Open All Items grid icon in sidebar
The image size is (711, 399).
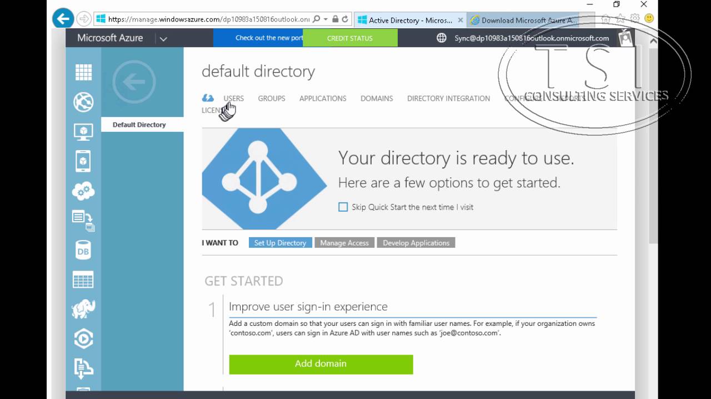83,73
